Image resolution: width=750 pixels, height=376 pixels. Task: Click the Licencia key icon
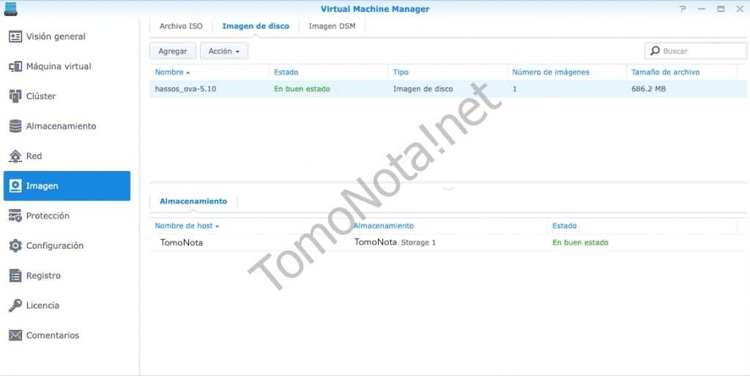pyautogui.click(x=15, y=305)
